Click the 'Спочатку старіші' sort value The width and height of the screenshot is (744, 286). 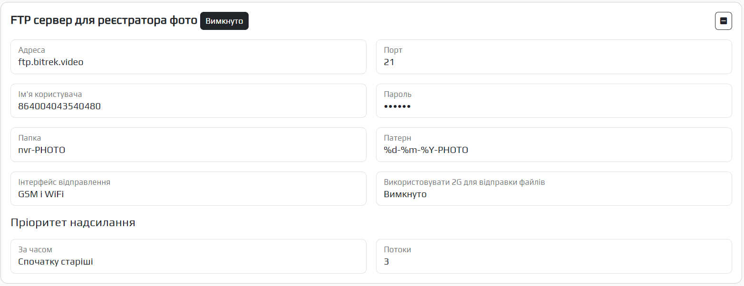[x=56, y=262]
